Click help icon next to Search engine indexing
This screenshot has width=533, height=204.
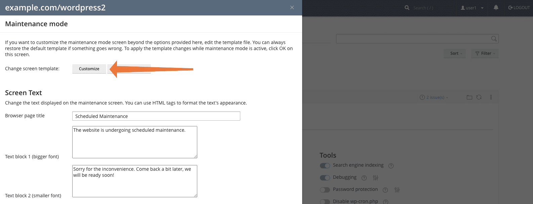391,166
